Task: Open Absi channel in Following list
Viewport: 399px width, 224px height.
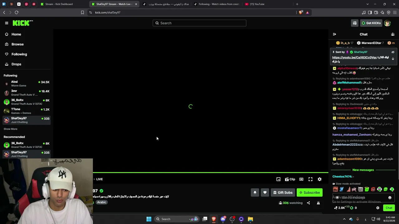Action: 26,83
